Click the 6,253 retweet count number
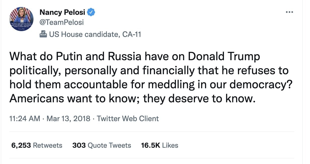 [21, 145]
